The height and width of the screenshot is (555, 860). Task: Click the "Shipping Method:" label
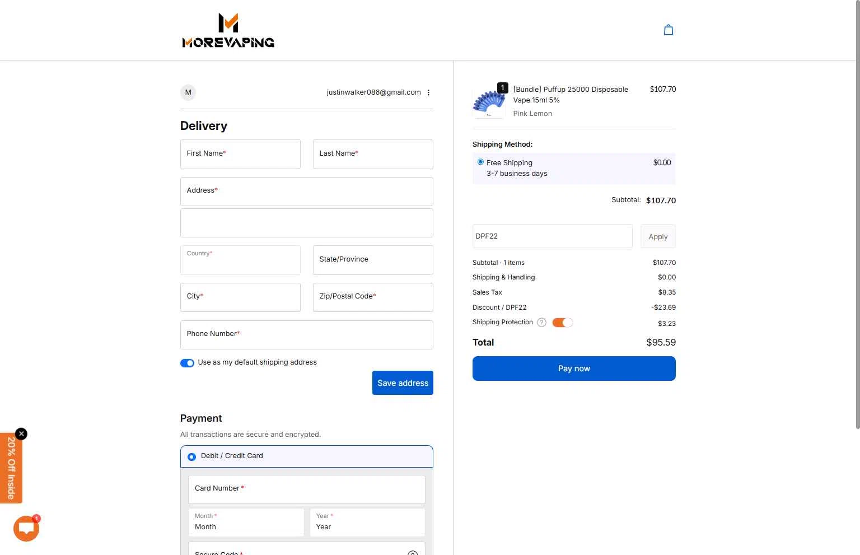click(x=502, y=144)
